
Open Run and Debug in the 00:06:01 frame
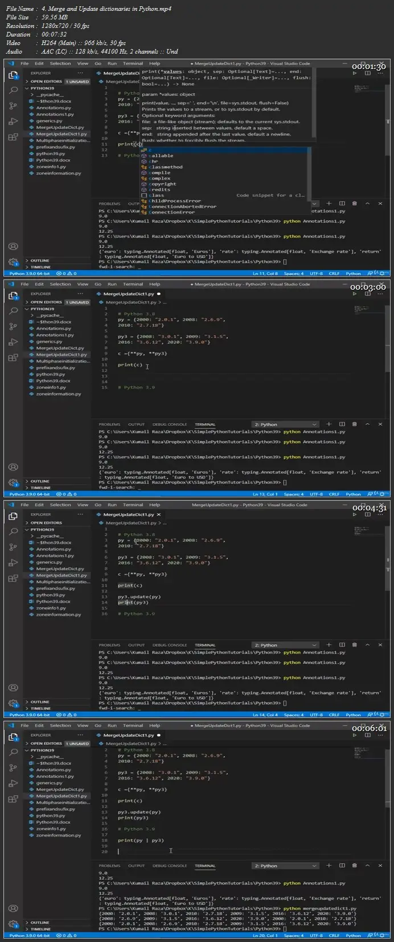click(14, 783)
